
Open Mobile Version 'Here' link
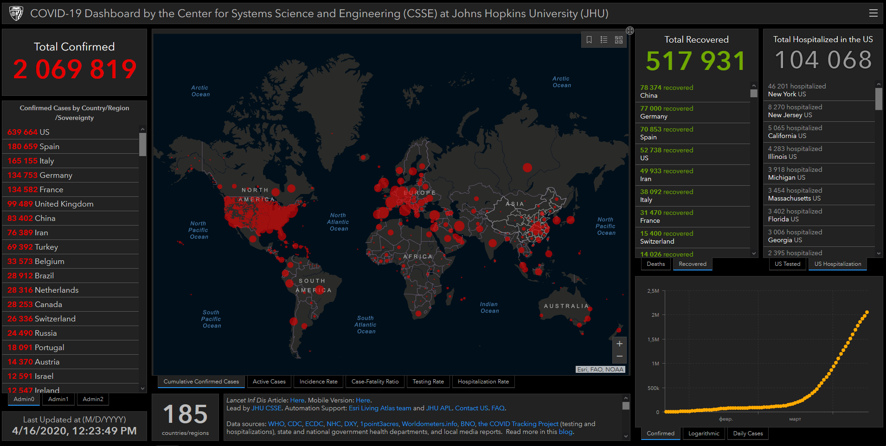tap(363, 400)
